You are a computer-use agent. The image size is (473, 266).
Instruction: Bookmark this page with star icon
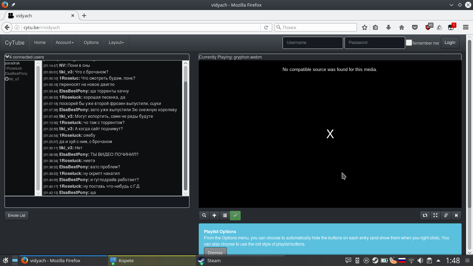pyautogui.click(x=364, y=27)
